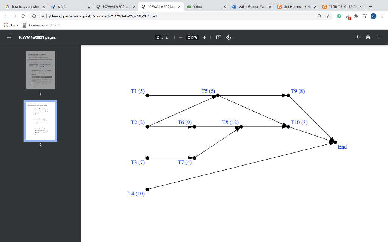Close the Video tab

pyautogui.click(x=225, y=7)
